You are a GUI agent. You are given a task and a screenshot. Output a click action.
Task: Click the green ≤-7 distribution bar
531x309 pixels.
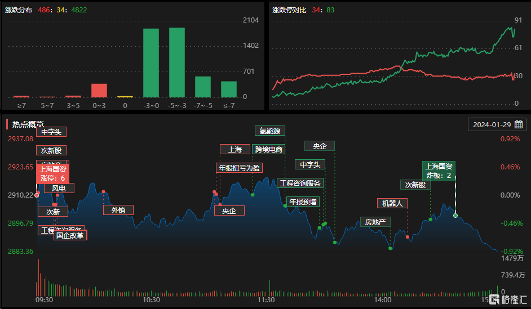click(x=229, y=89)
